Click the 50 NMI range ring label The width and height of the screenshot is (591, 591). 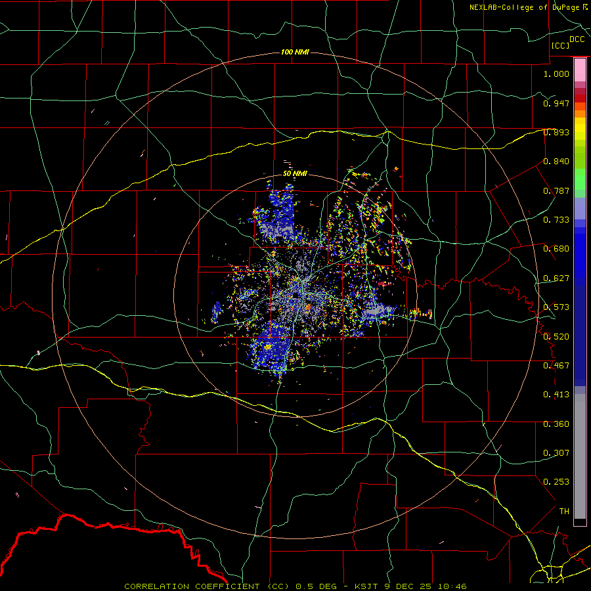[x=295, y=173]
